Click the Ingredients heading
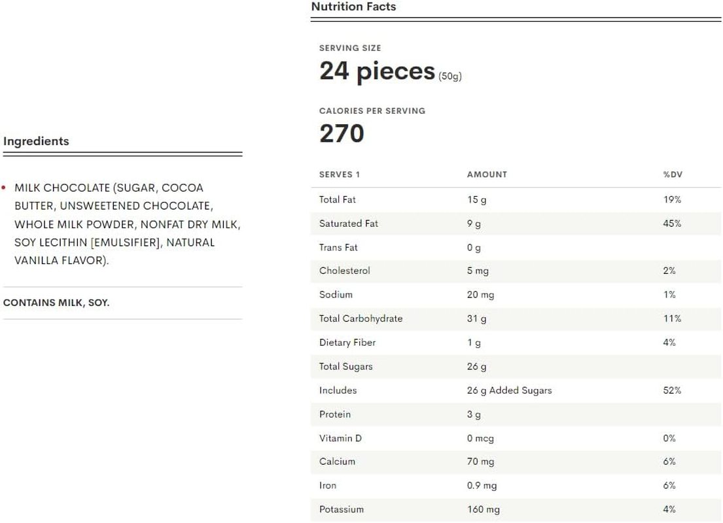The height and width of the screenshot is (523, 723). tap(36, 141)
